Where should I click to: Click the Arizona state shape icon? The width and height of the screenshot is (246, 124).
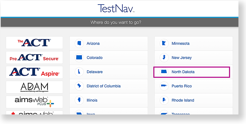(79, 44)
